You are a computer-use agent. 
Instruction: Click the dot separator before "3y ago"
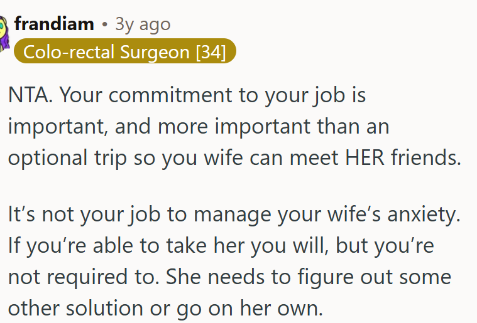coord(104,25)
